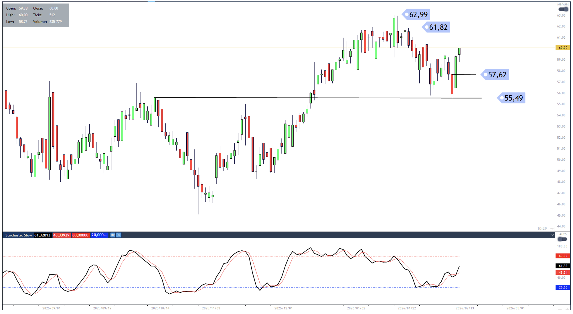Hide the Stochastic Slow indicator with eye icon
This screenshot has width=573, height=314.
(113, 235)
